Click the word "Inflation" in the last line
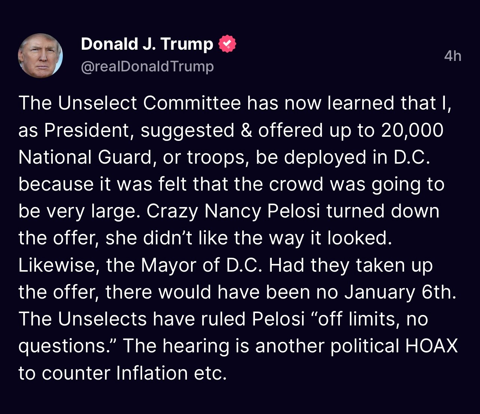The image size is (480, 414). point(152,373)
